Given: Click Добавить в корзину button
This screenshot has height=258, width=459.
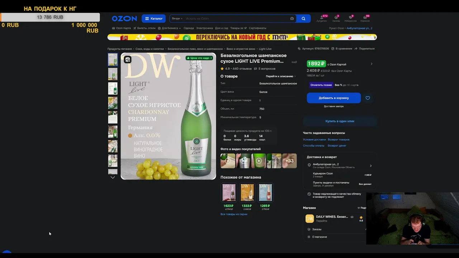Looking at the screenshot, I should click(334, 98).
